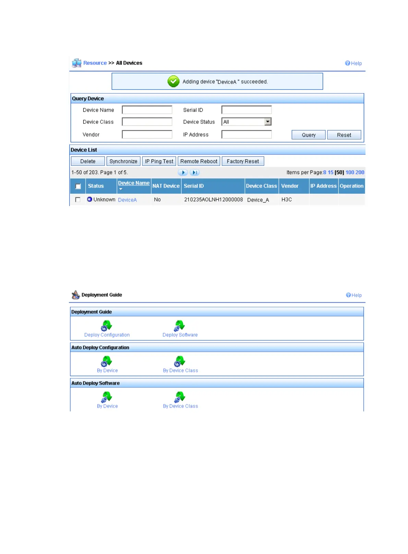This screenshot has width=408, height=554.
Task: Click the green success checkmark icon
Action: [173, 82]
